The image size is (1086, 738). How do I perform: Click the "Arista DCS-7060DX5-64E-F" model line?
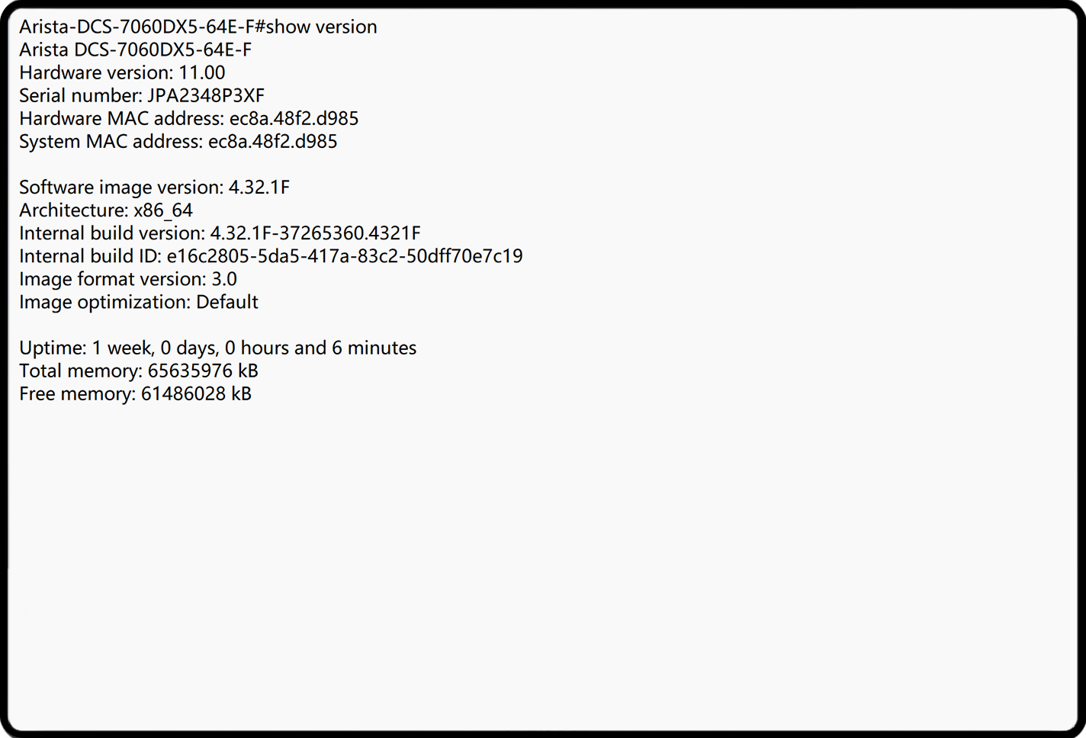135,50
